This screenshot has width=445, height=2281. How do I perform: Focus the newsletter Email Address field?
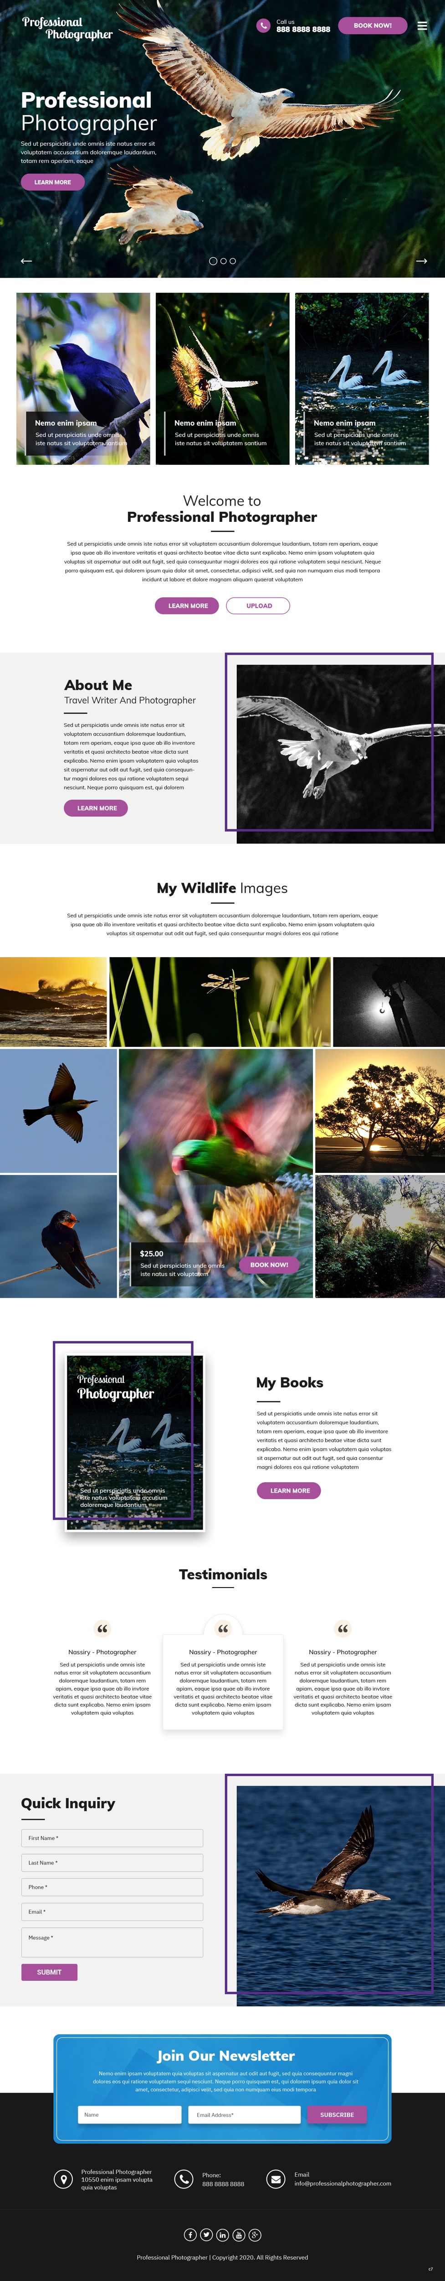coord(244,2114)
